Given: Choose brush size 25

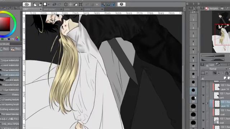Looking at the screenshot, I should click(193, 107).
